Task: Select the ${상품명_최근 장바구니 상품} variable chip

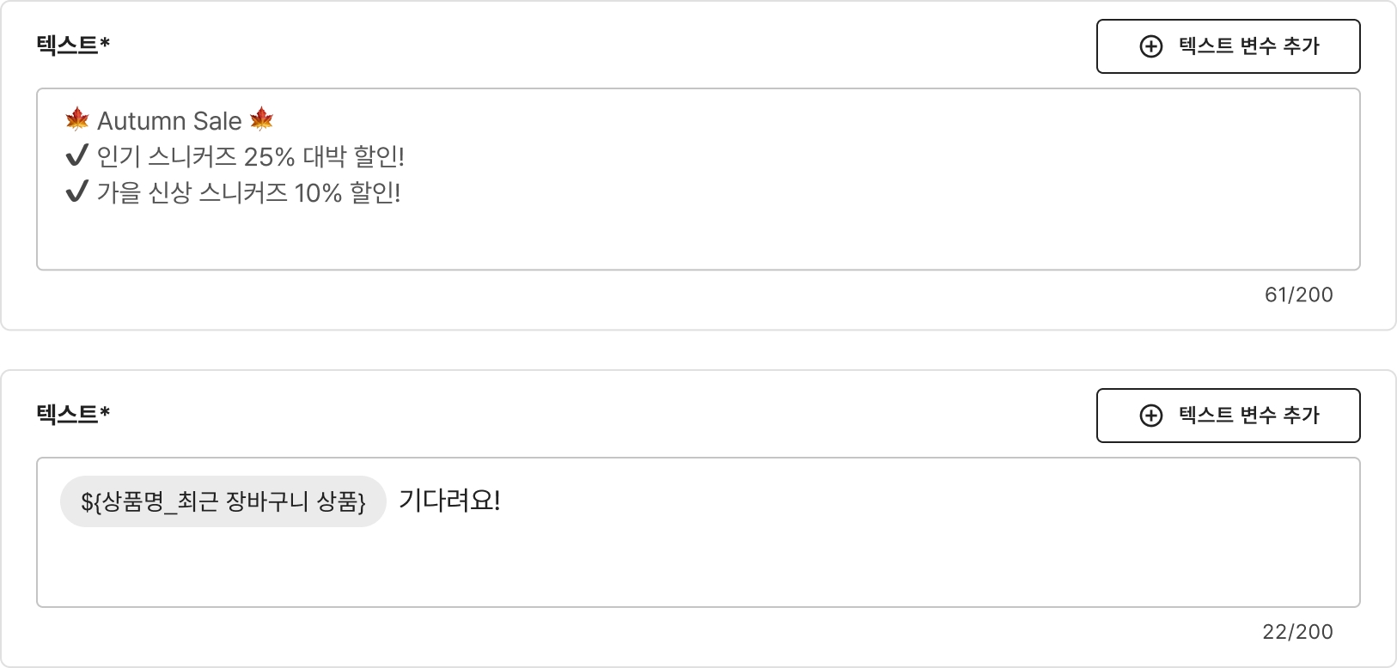Action: coord(223,501)
